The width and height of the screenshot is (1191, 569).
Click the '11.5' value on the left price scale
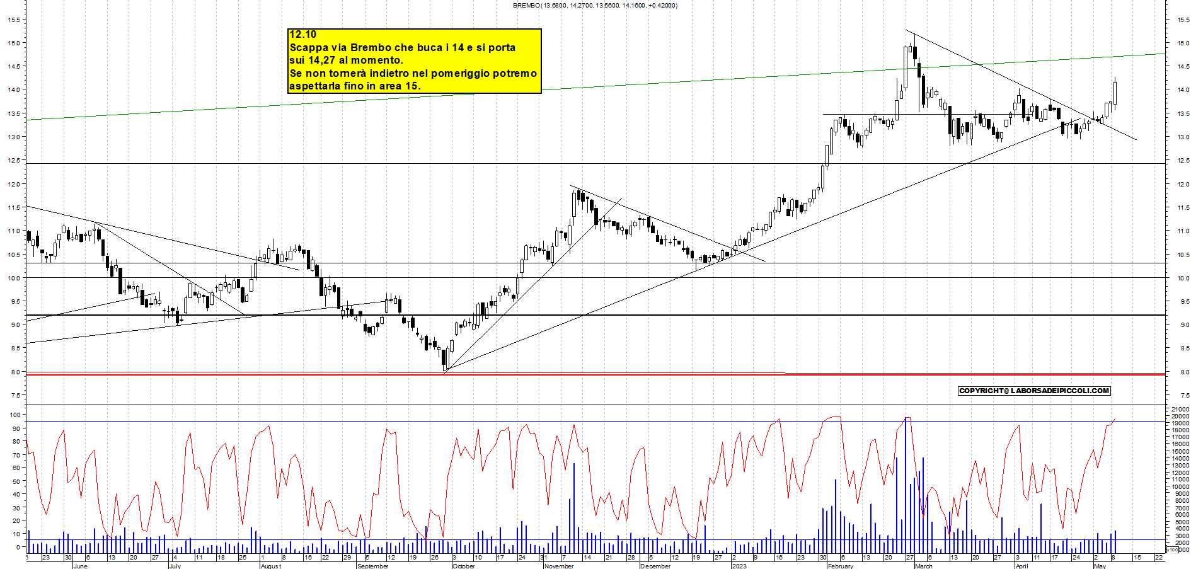[x=13, y=207]
